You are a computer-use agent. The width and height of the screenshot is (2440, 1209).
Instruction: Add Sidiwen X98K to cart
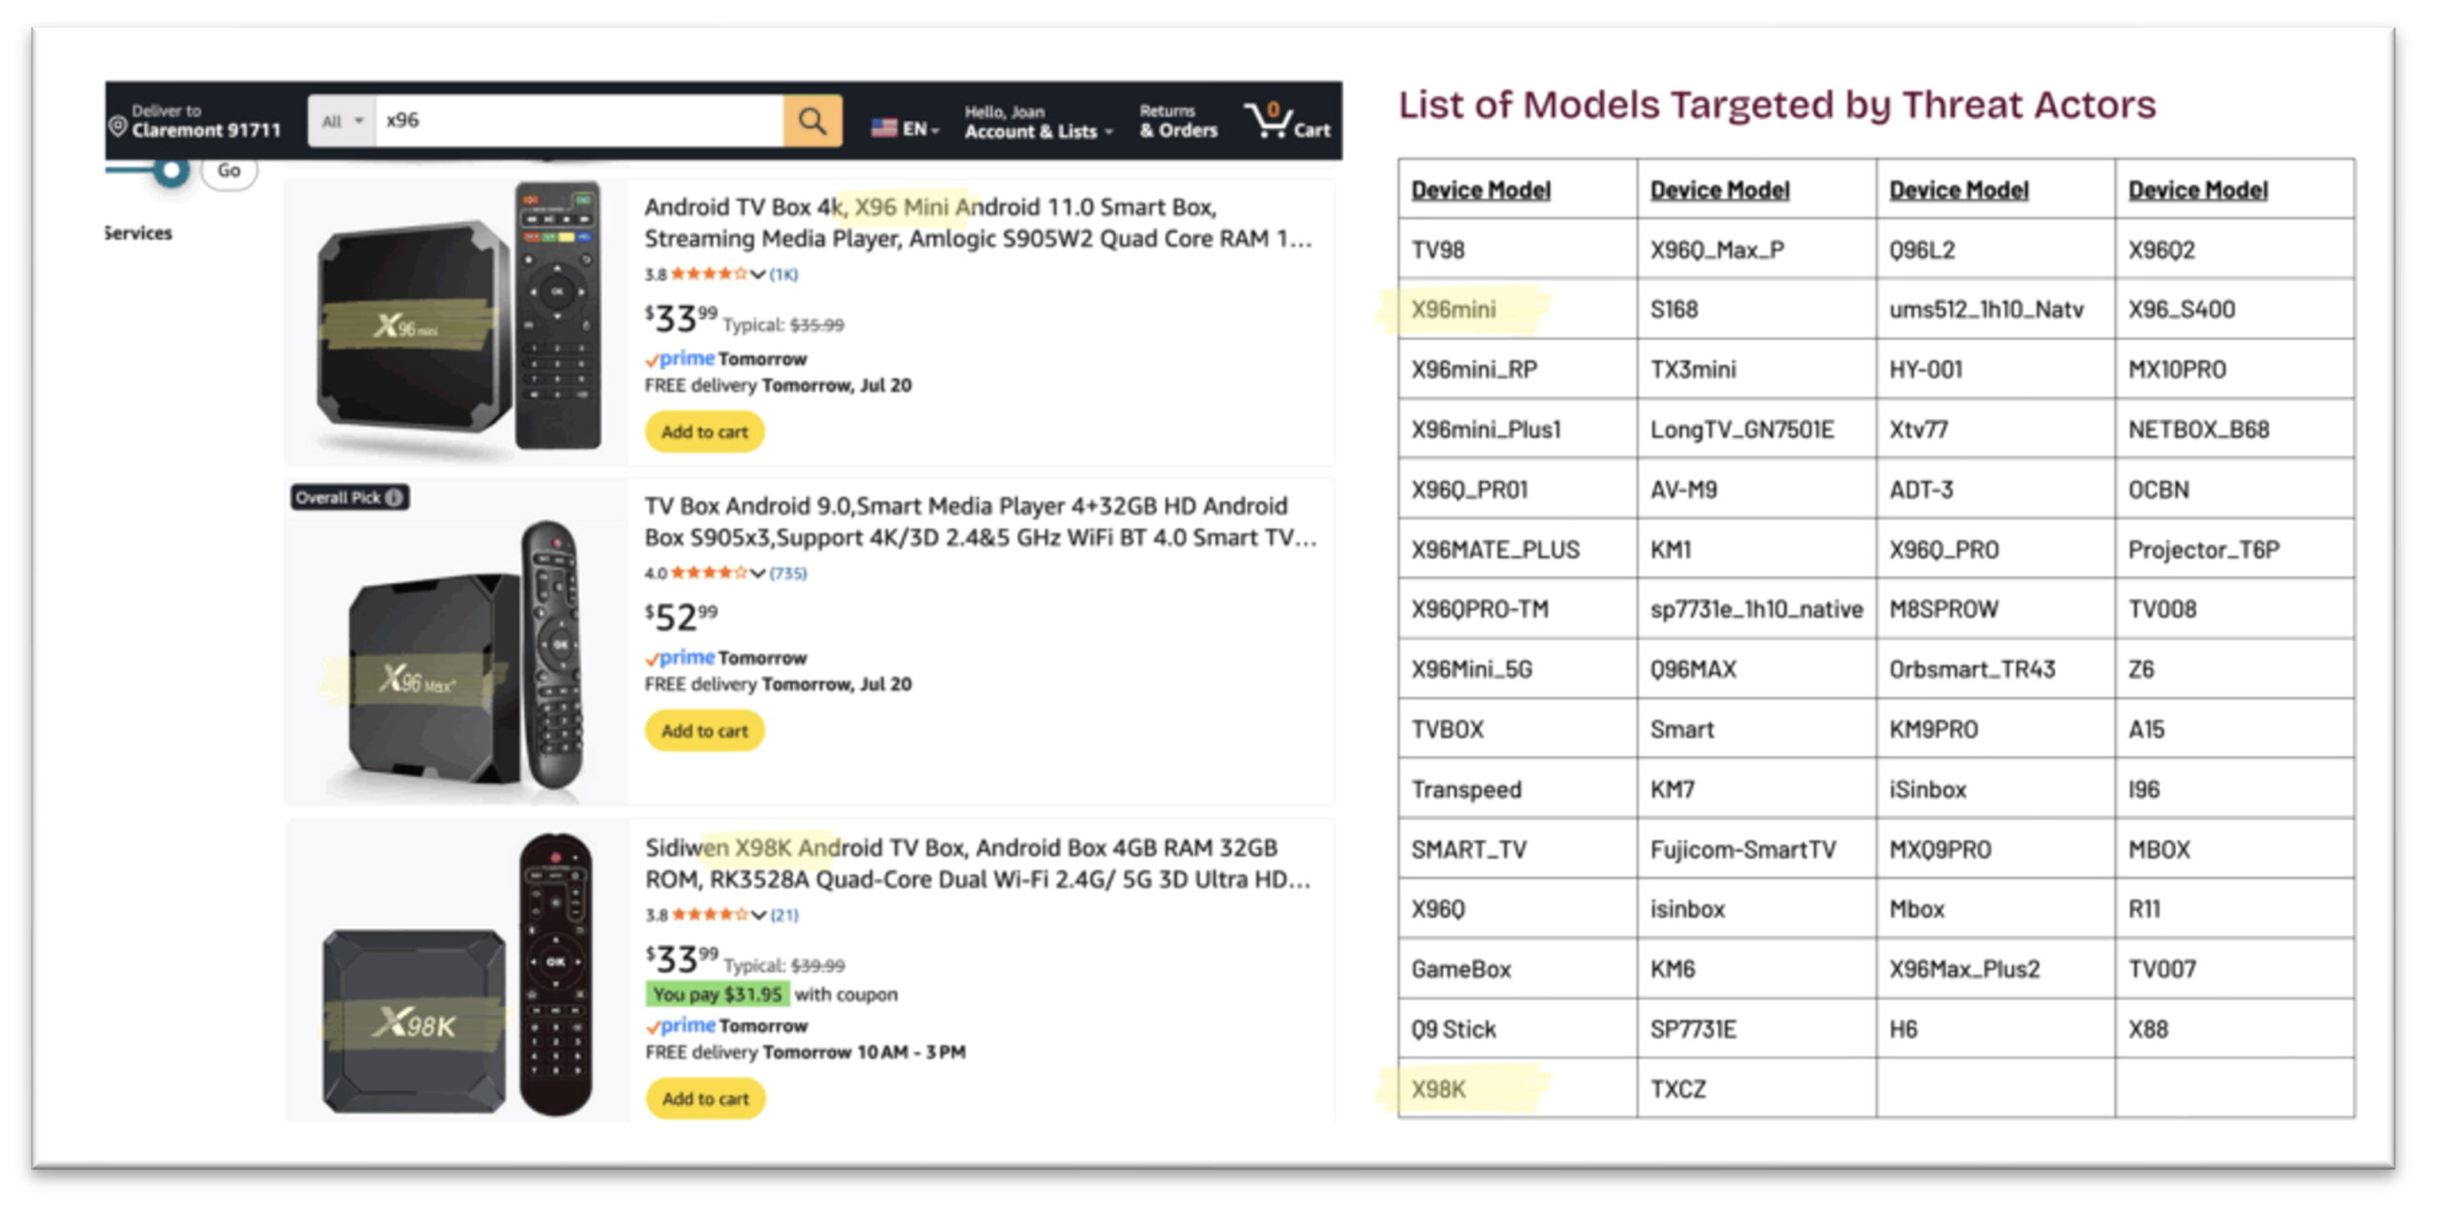705,1098
